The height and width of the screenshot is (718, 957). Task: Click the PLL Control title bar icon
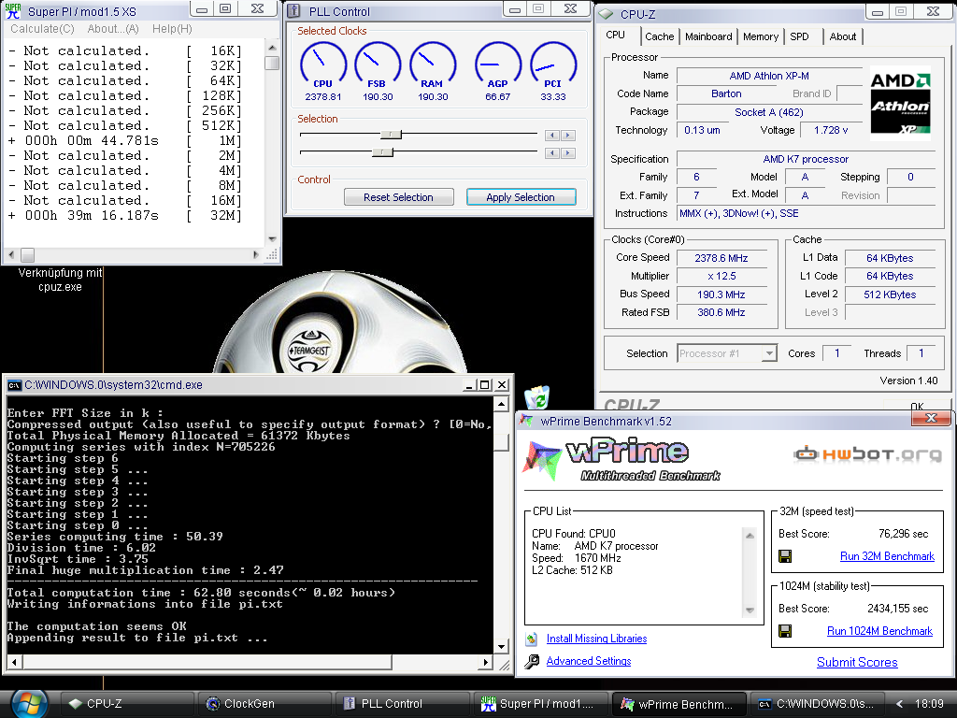tap(293, 11)
